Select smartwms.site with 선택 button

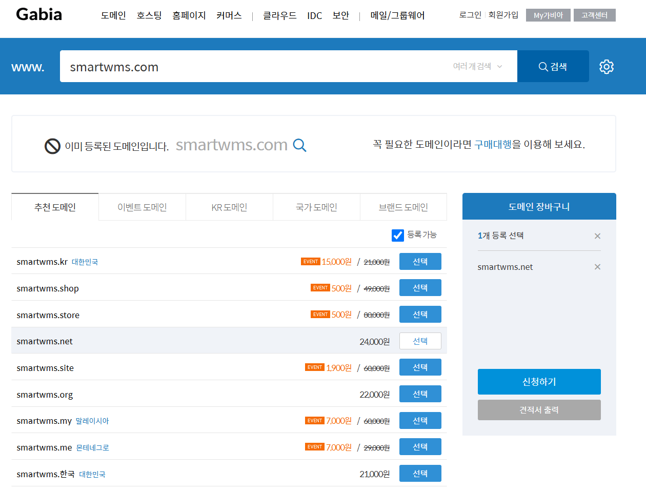420,367
